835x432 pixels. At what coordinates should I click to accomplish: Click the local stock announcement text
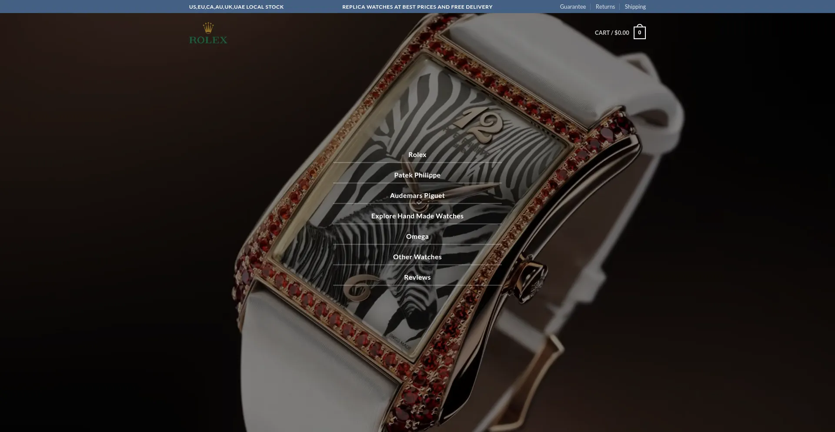[x=236, y=7]
